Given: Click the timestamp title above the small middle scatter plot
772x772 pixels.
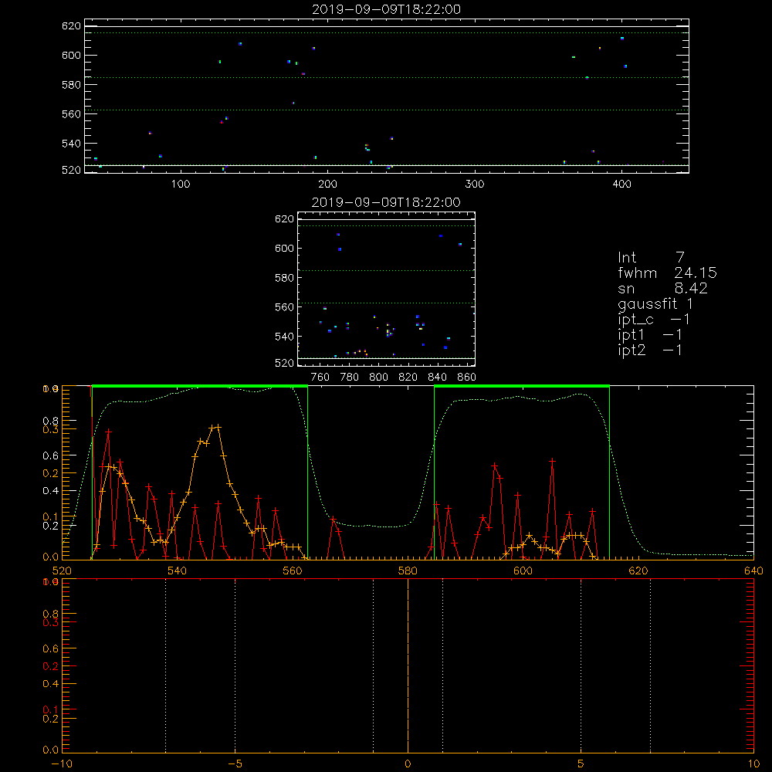Looking at the screenshot, I should [x=386, y=202].
